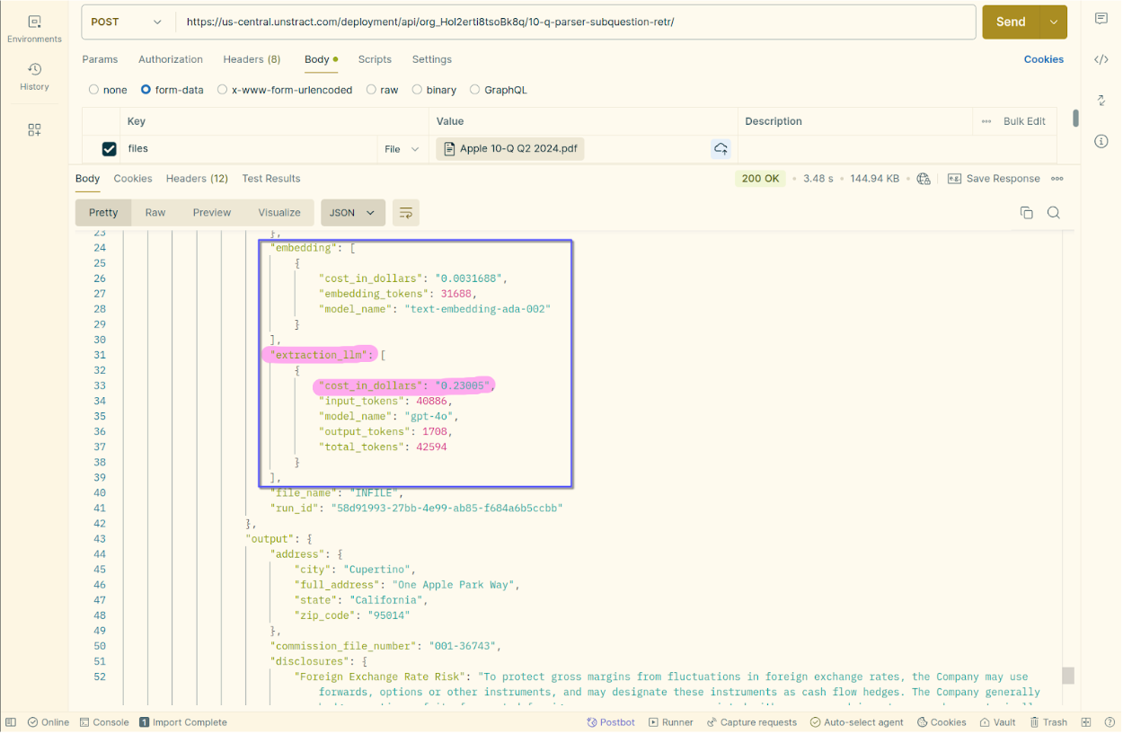The image size is (1123, 734).
Task: Uncheck the files row checkbox
Action: tap(110, 149)
